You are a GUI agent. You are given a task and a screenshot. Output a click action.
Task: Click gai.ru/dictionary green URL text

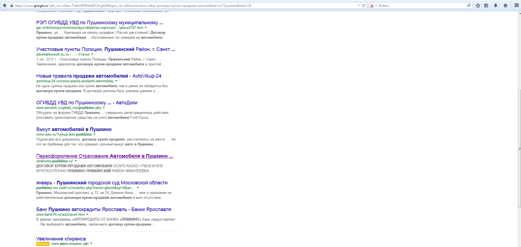(x=90, y=28)
